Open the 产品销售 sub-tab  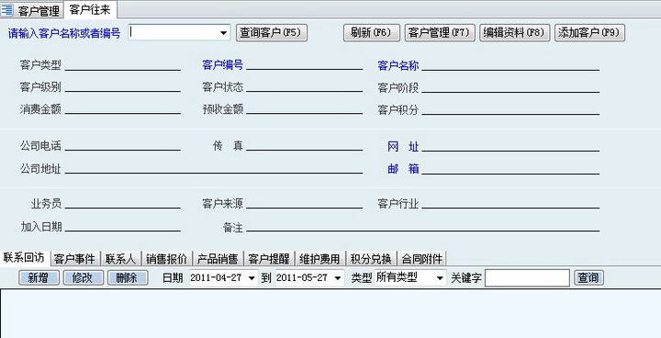(218, 258)
